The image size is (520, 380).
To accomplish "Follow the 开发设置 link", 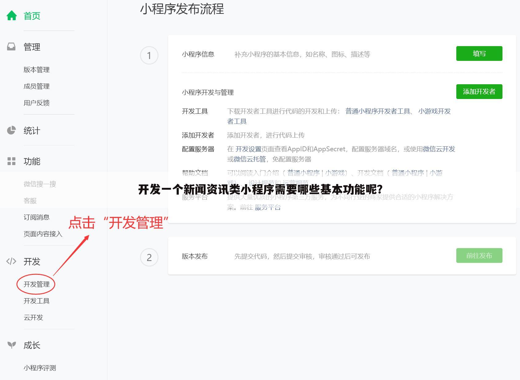I will [x=248, y=149].
